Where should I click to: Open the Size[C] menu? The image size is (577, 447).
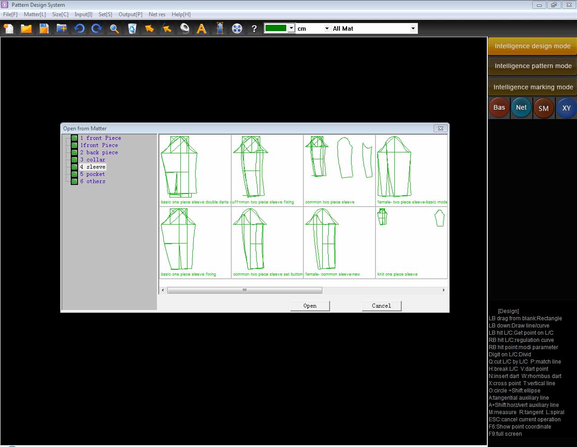pyautogui.click(x=60, y=14)
